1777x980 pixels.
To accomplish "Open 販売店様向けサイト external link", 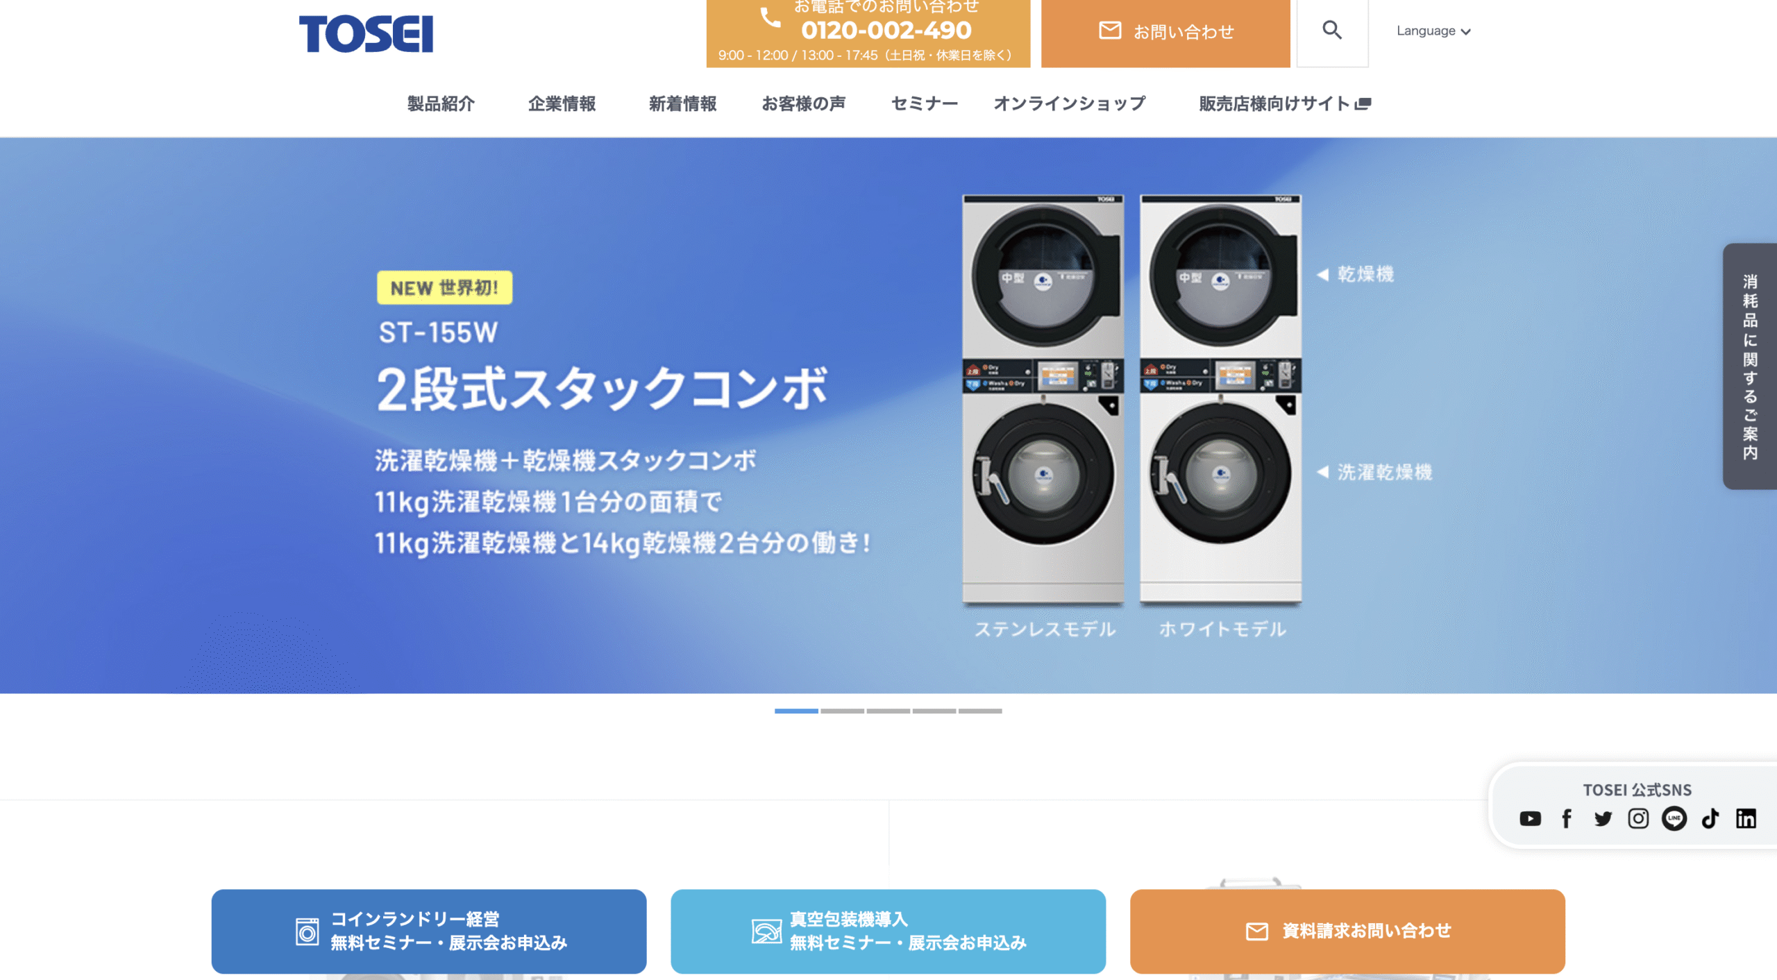I will click(x=1285, y=103).
